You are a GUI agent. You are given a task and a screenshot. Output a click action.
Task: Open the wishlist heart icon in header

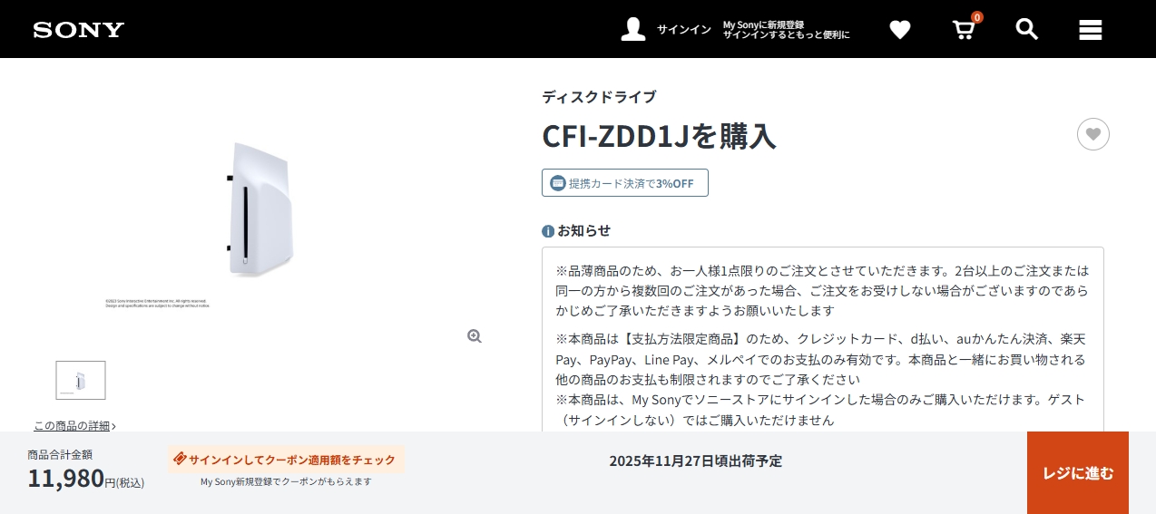pyautogui.click(x=899, y=30)
